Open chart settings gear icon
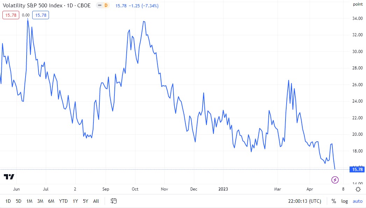The width and height of the screenshot is (366, 208). 358,189
